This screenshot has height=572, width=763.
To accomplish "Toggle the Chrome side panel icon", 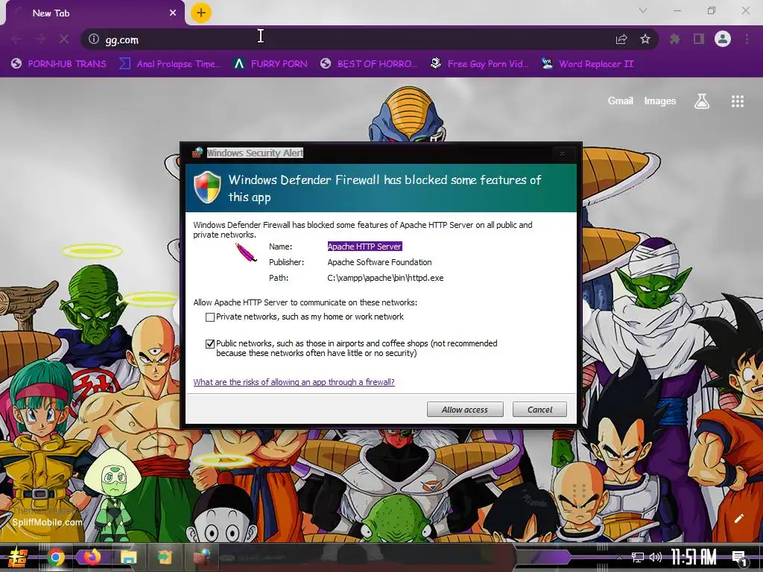I will pyautogui.click(x=699, y=39).
